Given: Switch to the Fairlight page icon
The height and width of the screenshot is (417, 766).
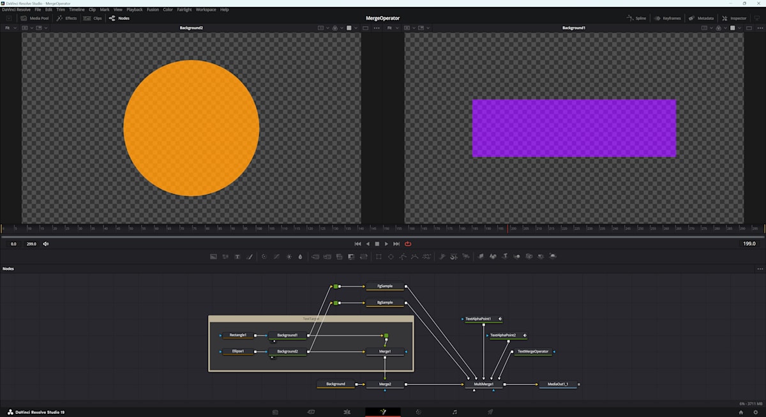Looking at the screenshot, I should click(454, 413).
